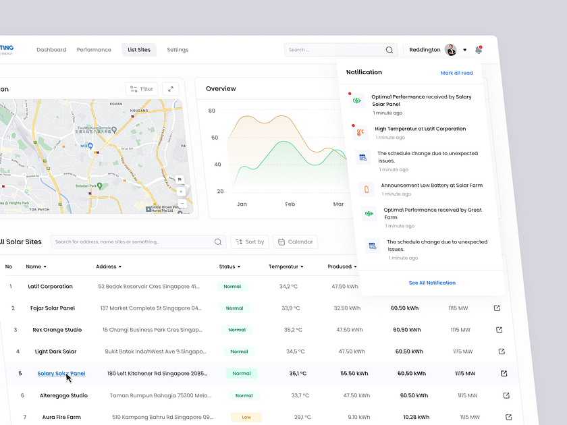Click the Filter control above the map
This screenshot has width=567, height=425.
coord(140,88)
